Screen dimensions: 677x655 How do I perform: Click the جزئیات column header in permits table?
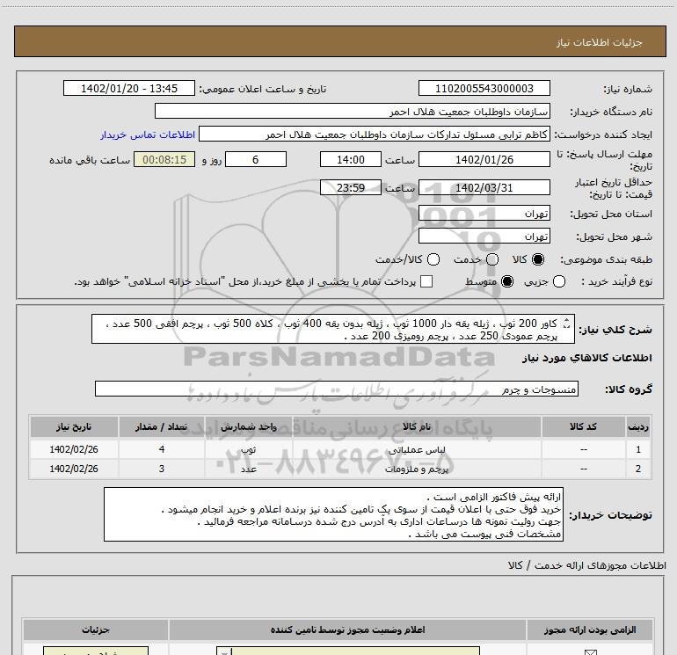(x=96, y=630)
